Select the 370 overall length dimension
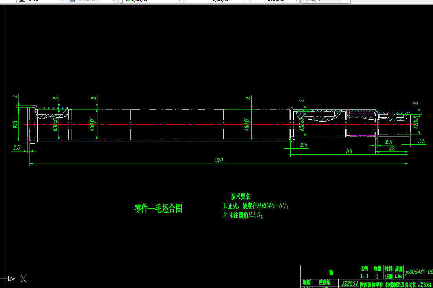433x288 pixels. click(219, 160)
